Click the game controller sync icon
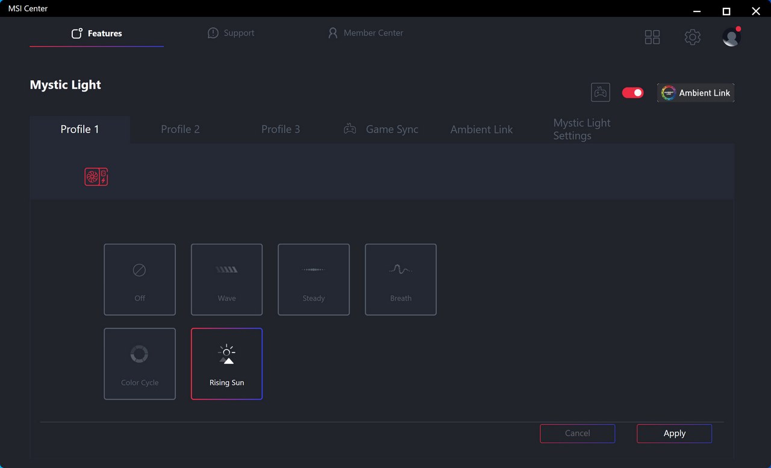 pos(600,93)
